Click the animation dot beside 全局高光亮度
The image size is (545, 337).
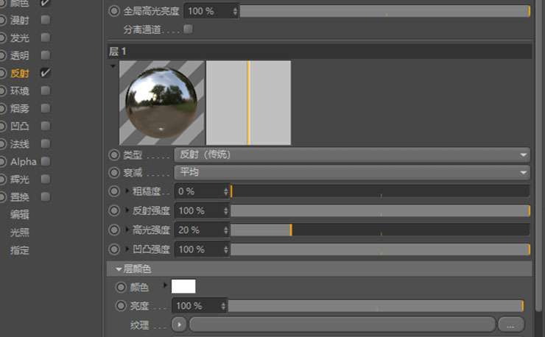(x=114, y=12)
